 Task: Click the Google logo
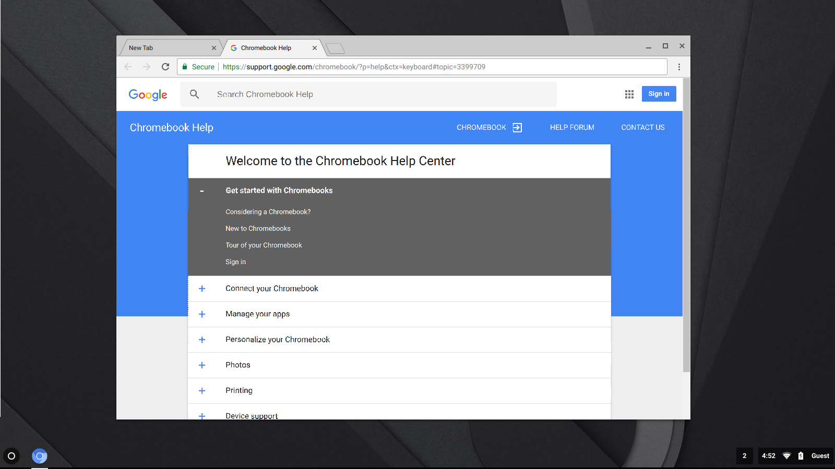coord(148,95)
